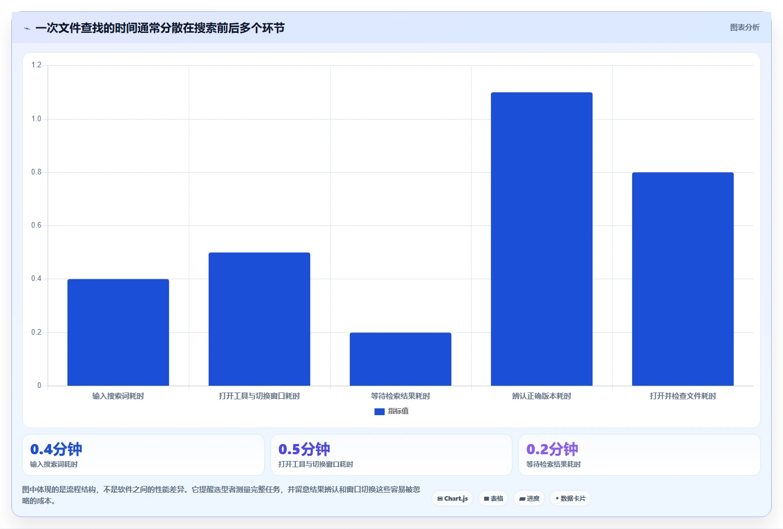Click the y-axis value 0.2
This screenshot has width=783, height=529.
pos(36,332)
